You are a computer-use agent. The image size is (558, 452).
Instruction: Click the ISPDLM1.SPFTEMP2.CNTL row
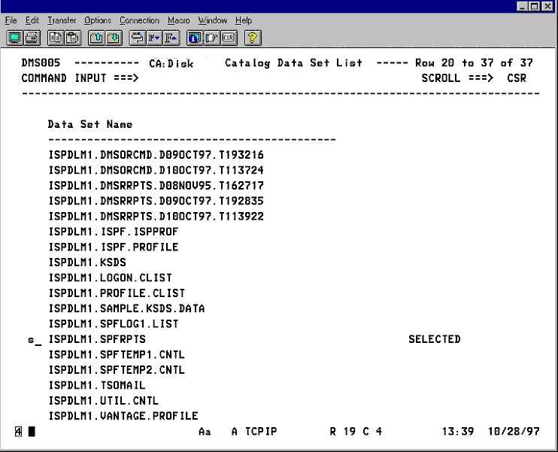(x=117, y=370)
